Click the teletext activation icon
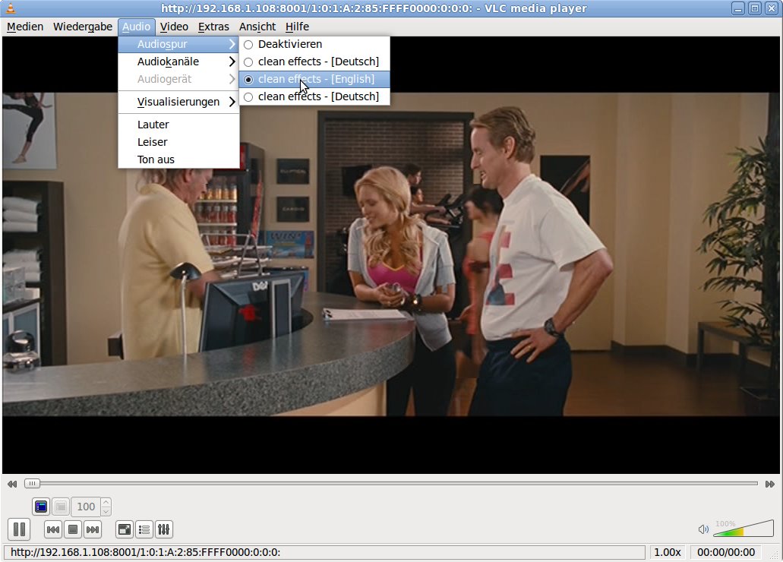783x562 pixels. pos(41,507)
